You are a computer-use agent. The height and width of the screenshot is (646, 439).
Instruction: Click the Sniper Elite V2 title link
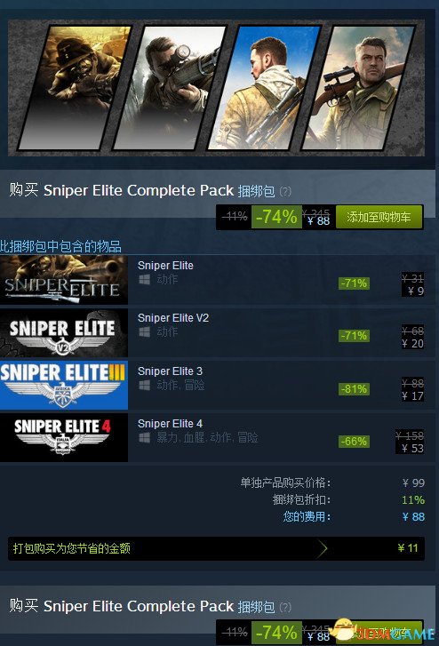(173, 318)
